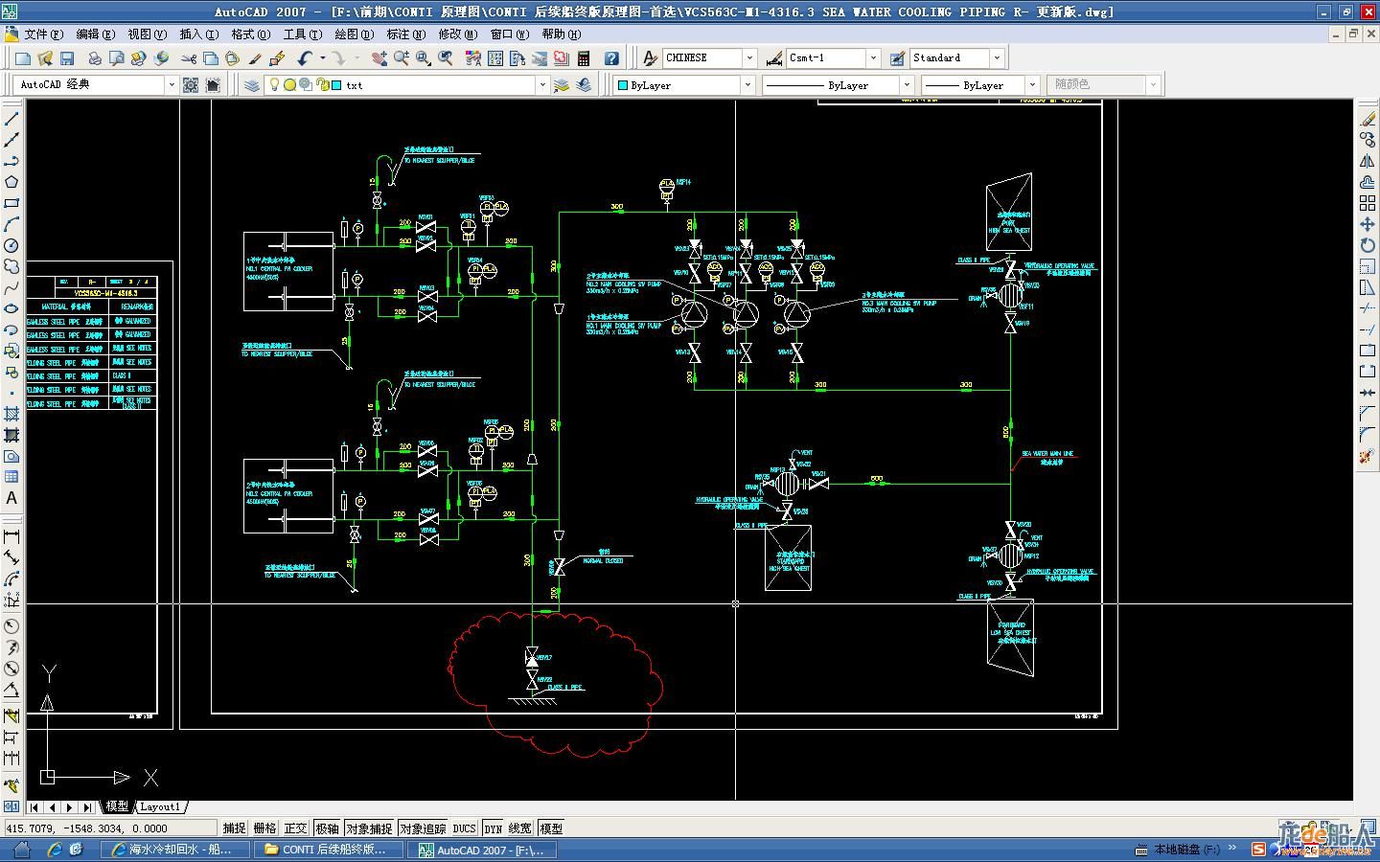
Task: Select the Array tool
Action: [1368, 203]
